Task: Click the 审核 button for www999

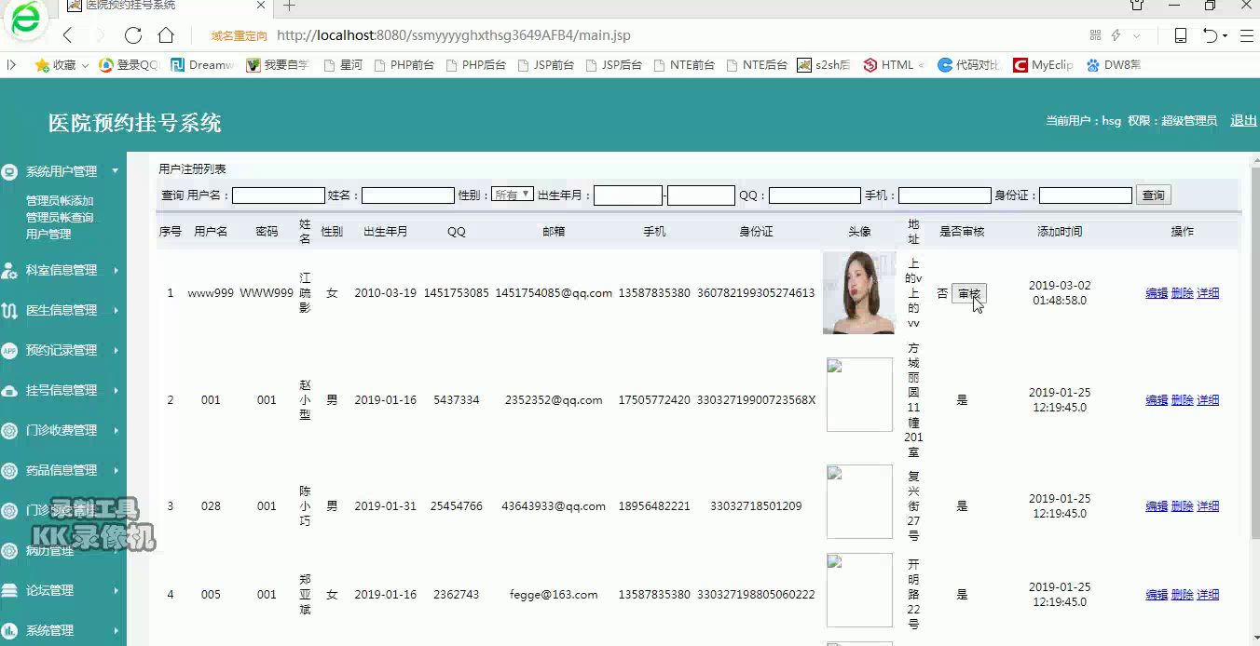Action: pos(969,294)
